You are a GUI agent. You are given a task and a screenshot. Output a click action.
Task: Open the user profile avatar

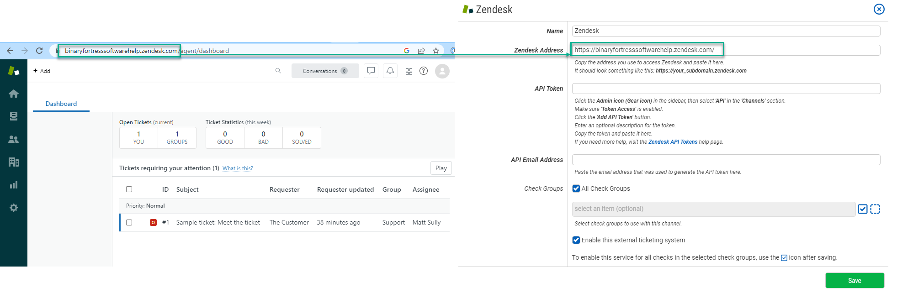coord(442,71)
